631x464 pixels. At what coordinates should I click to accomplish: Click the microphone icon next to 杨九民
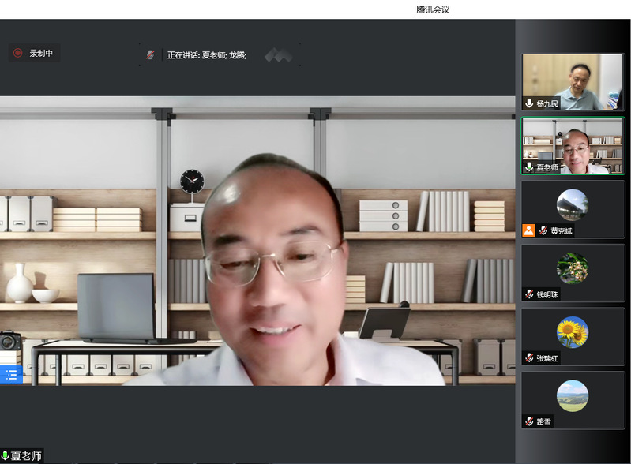click(x=529, y=103)
